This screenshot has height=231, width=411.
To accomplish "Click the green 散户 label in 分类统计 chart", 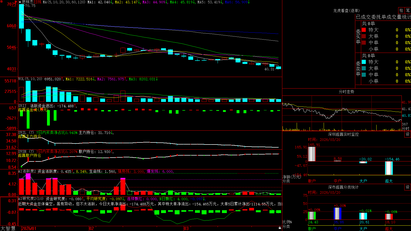I will pos(312,229).
